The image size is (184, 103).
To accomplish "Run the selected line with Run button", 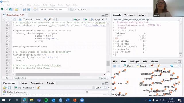I will 76,19.
